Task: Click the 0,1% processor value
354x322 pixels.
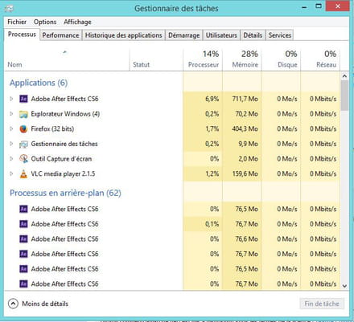Action: 212,224
